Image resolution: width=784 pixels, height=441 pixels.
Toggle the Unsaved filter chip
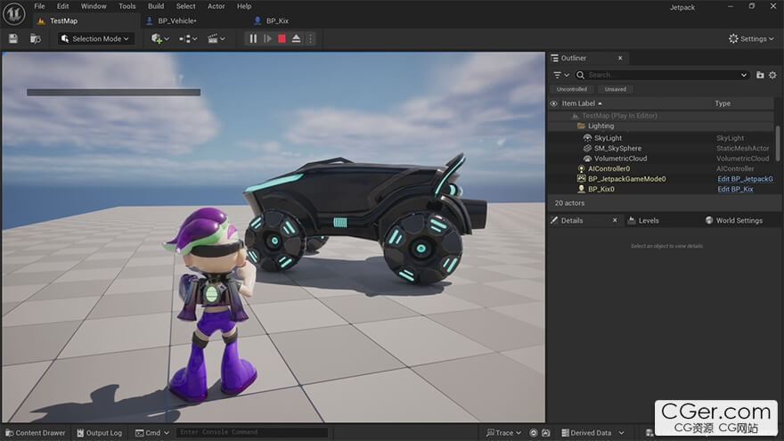coord(615,89)
